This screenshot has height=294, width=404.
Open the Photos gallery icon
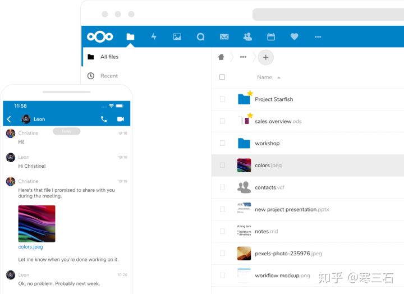177,37
